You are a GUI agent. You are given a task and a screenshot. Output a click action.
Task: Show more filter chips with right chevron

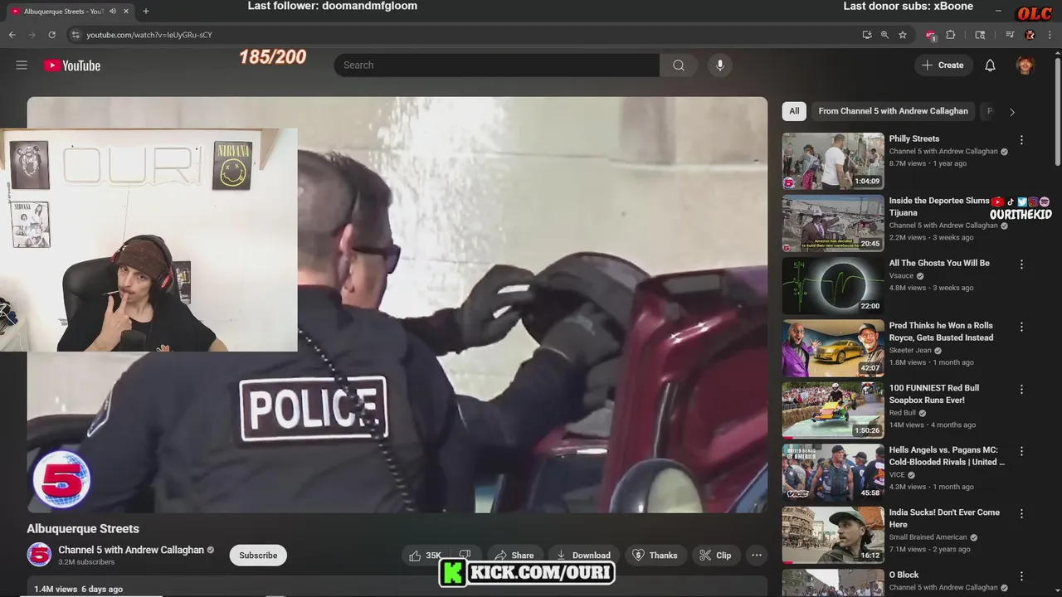point(1011,111)
